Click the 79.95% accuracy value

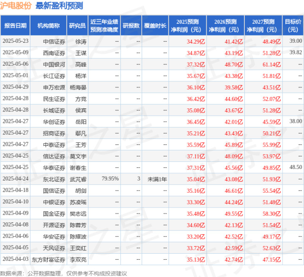click(x=110, y=178)
